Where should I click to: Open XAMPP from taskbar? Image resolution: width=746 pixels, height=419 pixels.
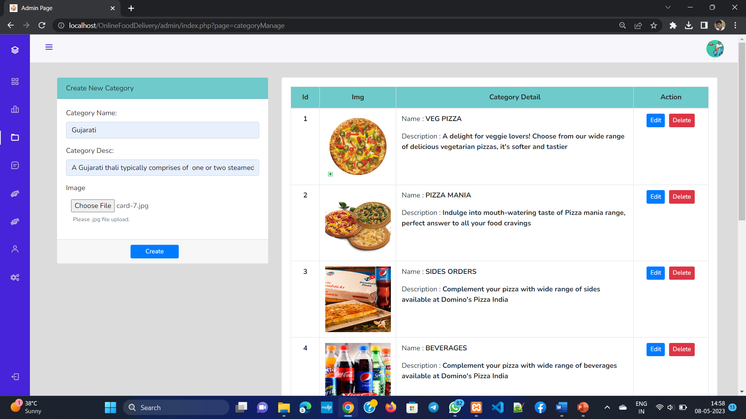coord(476,407)
